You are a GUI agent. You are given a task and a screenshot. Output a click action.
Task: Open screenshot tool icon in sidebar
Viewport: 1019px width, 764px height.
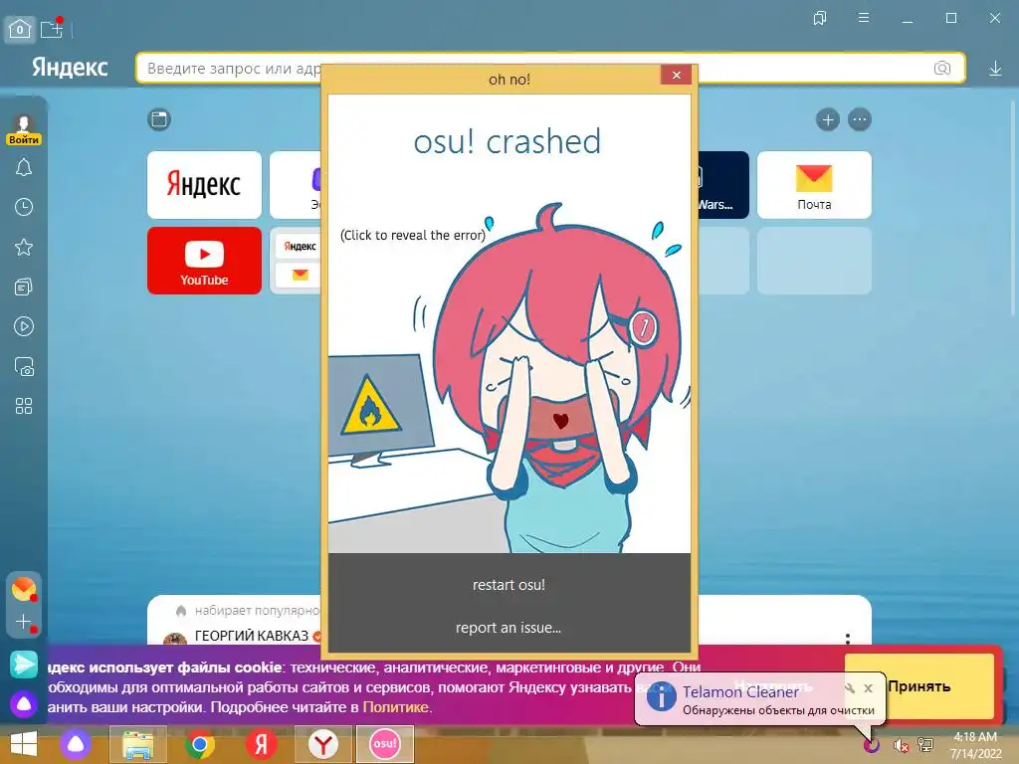click(24, 367)
